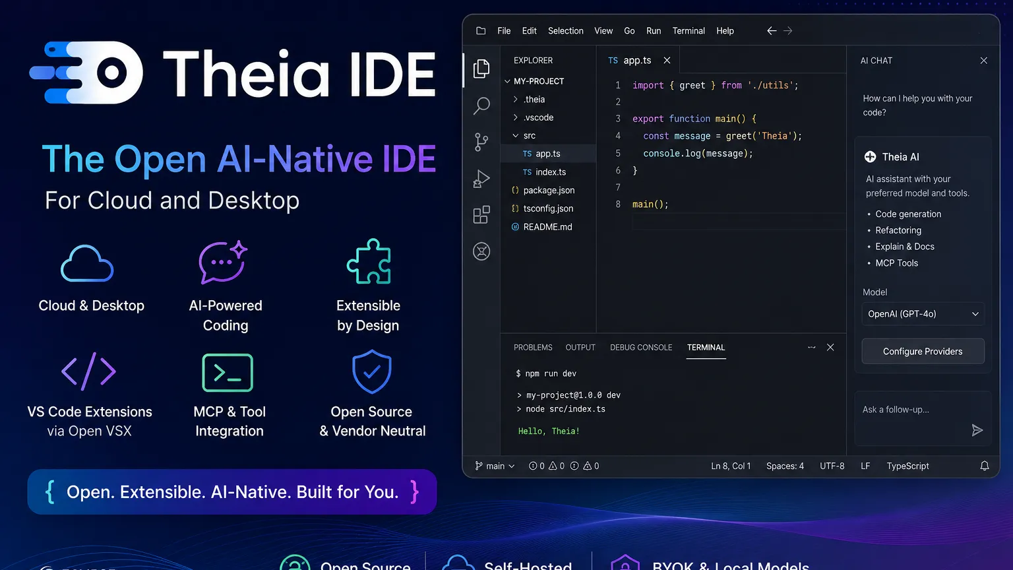1013x570 pixels.
Task: Close the AI Chat panel
Action: pyautogui.click(x=983, y=61)
